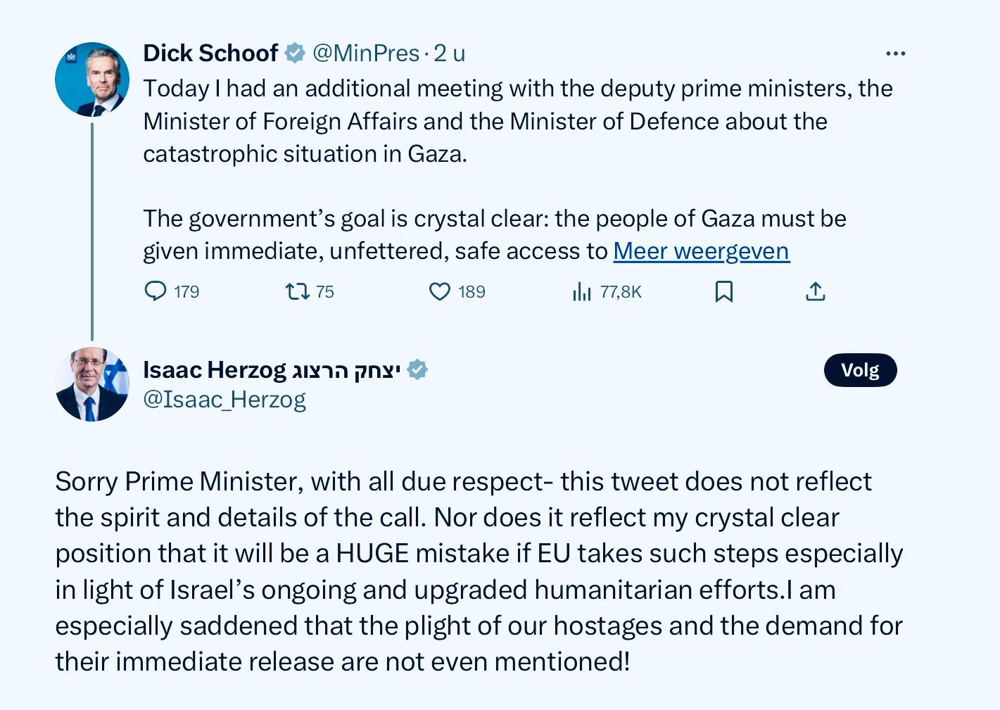Bookmark Dick Schoof's tweet
Image resolution: width=1000 pixels, height=710 pixels.
723,291
